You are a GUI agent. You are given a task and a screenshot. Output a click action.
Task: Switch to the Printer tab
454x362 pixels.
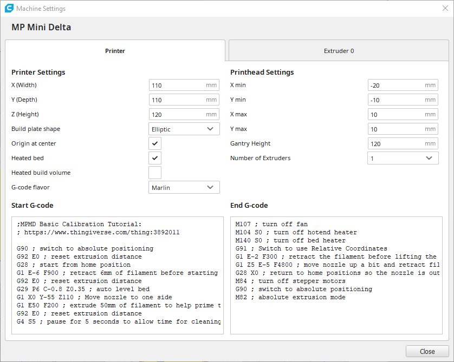pyautogui.click(x=115, y=51)
